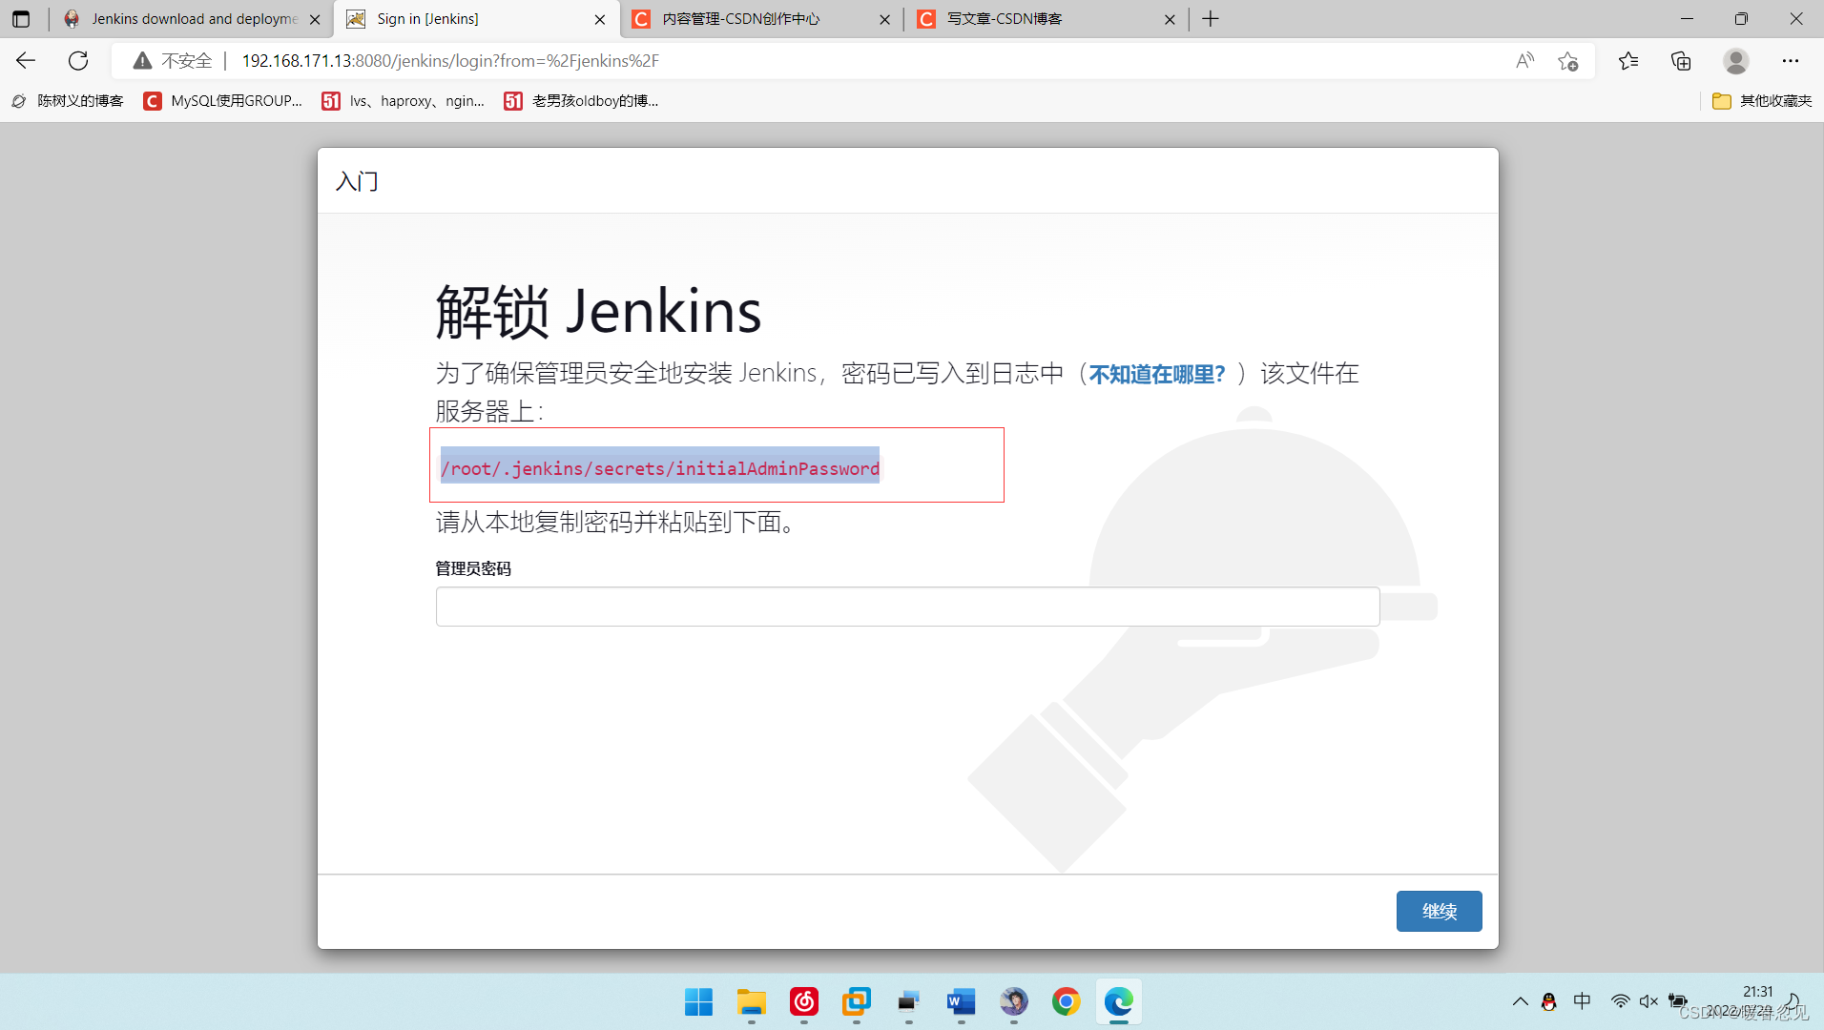Close the 内容管理-CSDN创作中心 tab
The height and width of the screenshot is (1030, 1824).
884,19
